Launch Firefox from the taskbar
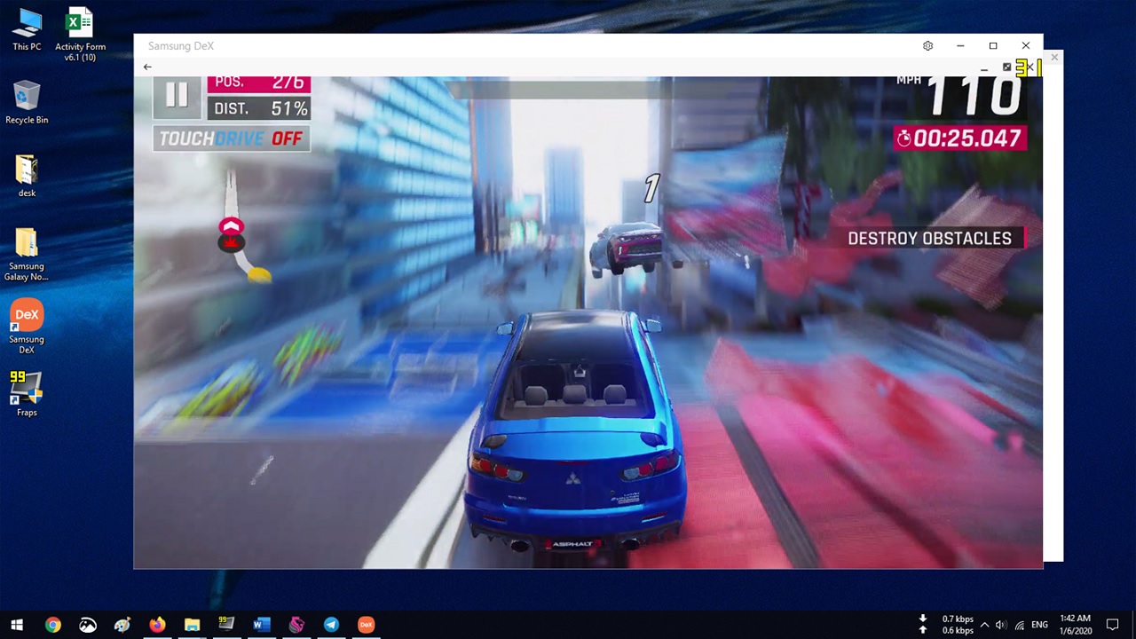 coord(157,625)
